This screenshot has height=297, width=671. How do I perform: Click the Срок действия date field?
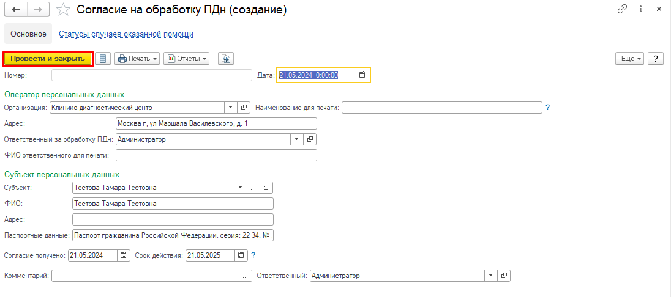pyautogui.click(x=210, y=255)
